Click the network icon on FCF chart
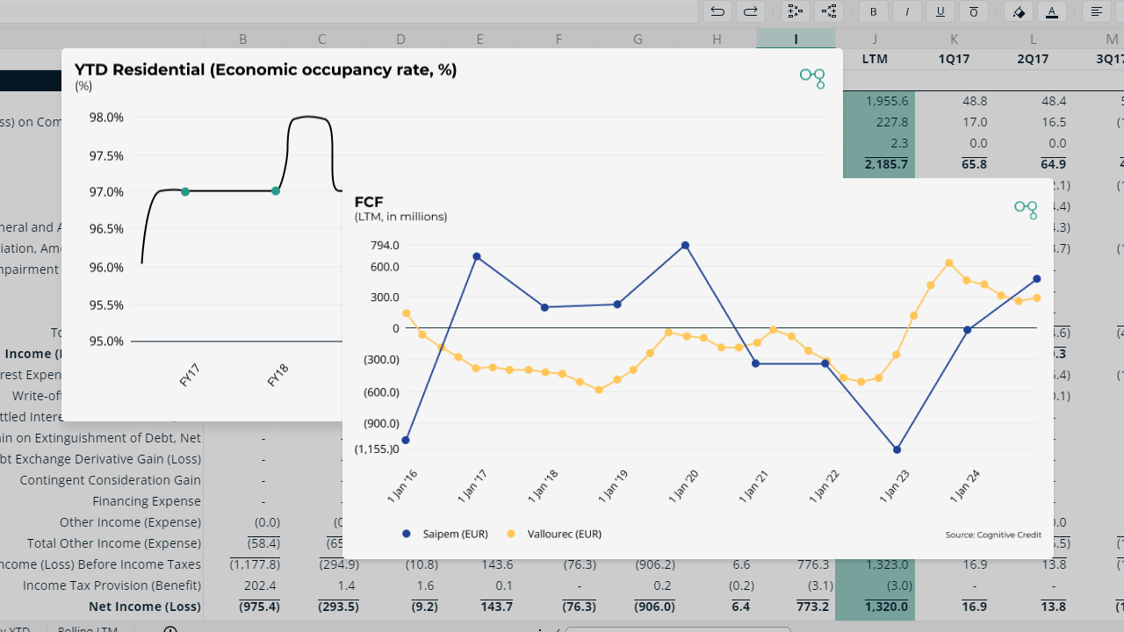Viewport: 1124px width, 632px height. click(x=1026, y=209)
